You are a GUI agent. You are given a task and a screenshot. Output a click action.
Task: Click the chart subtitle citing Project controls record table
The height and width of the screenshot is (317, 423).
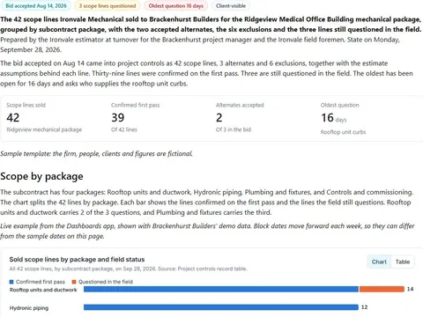coord(128,269)
